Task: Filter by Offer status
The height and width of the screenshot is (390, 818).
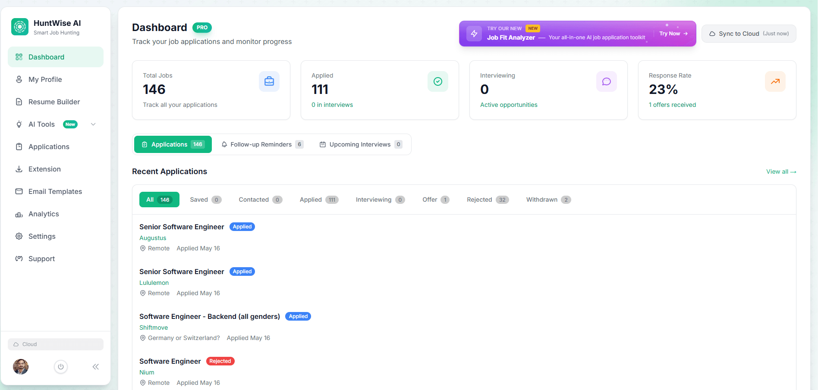Action: point(436,200)
